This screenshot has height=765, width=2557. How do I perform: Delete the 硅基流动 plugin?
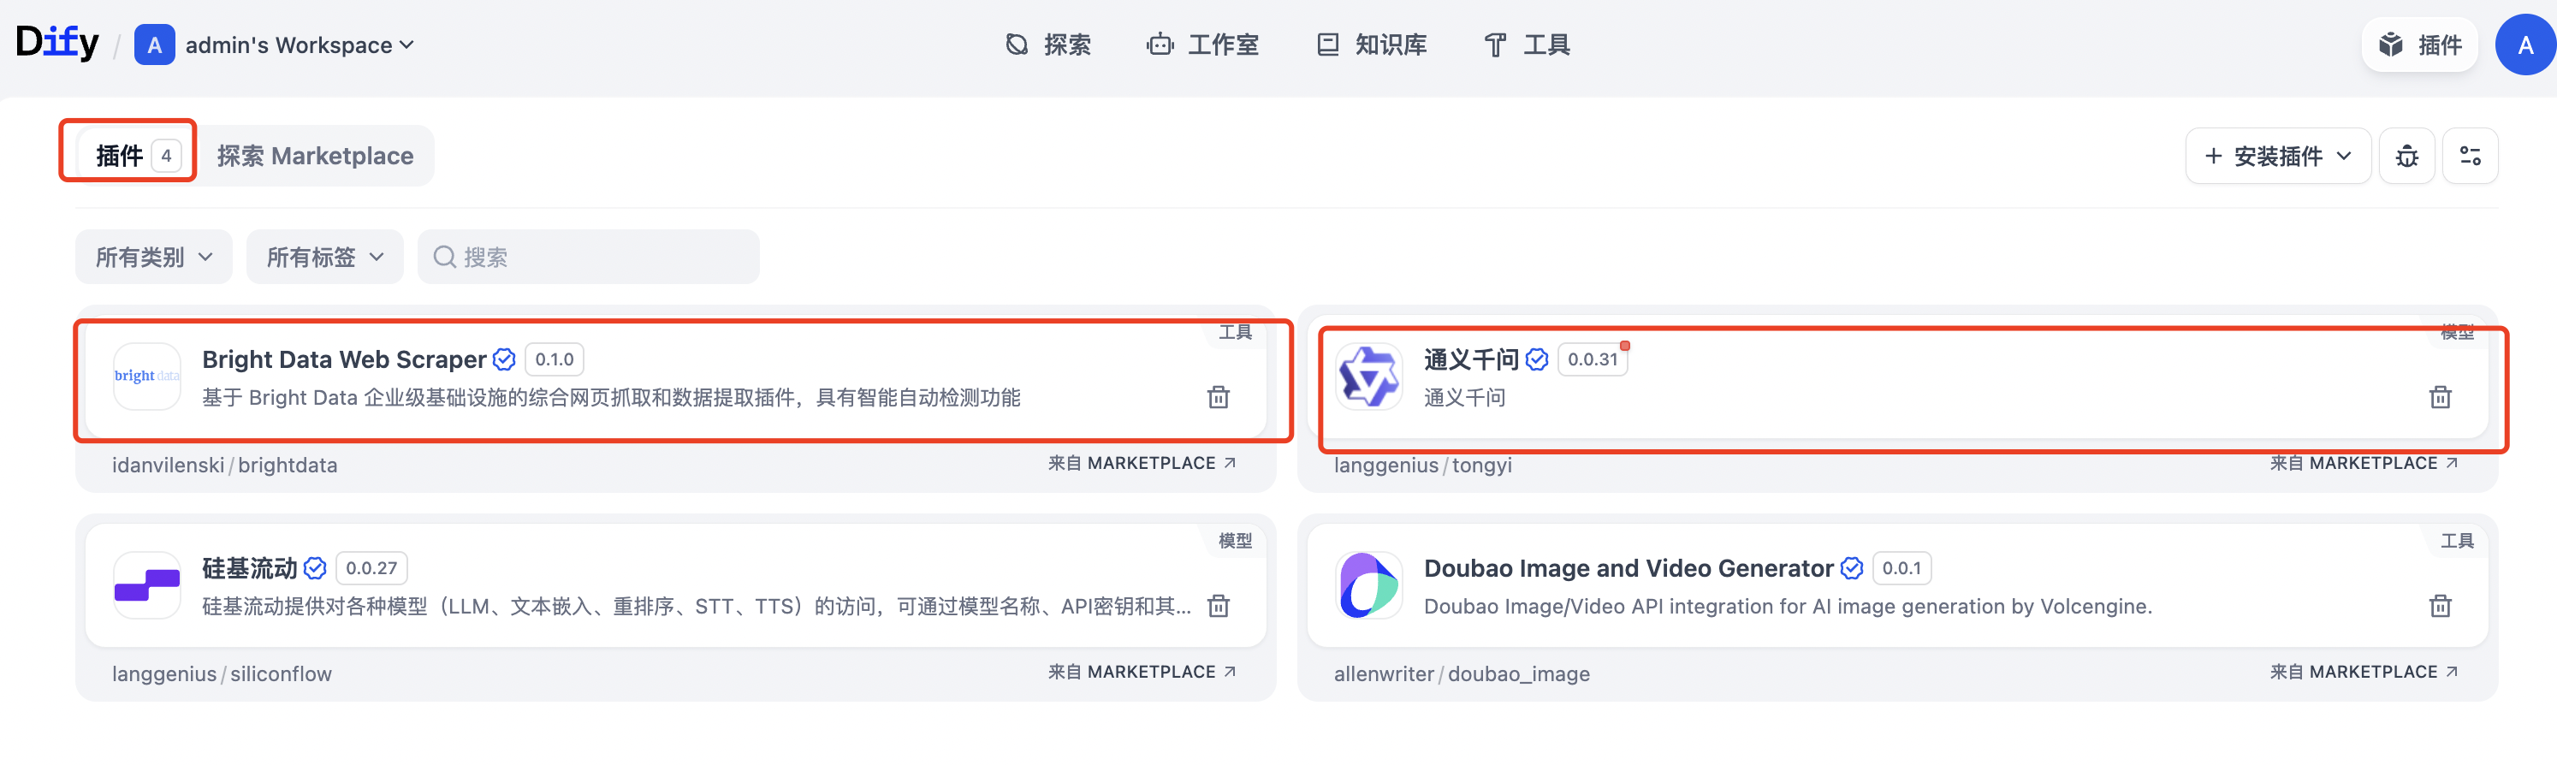click(1218, 605)
